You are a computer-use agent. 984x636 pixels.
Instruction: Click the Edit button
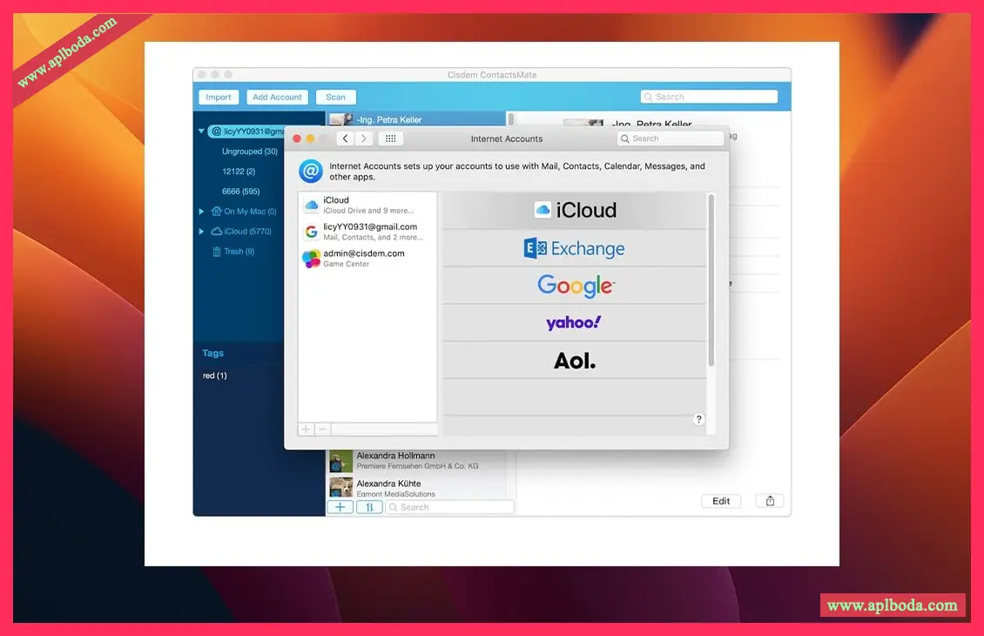tap(721, 501)
